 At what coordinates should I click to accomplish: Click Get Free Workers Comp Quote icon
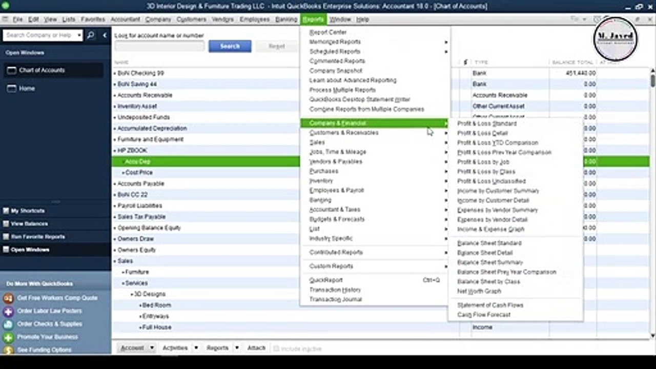click(8, 298)
